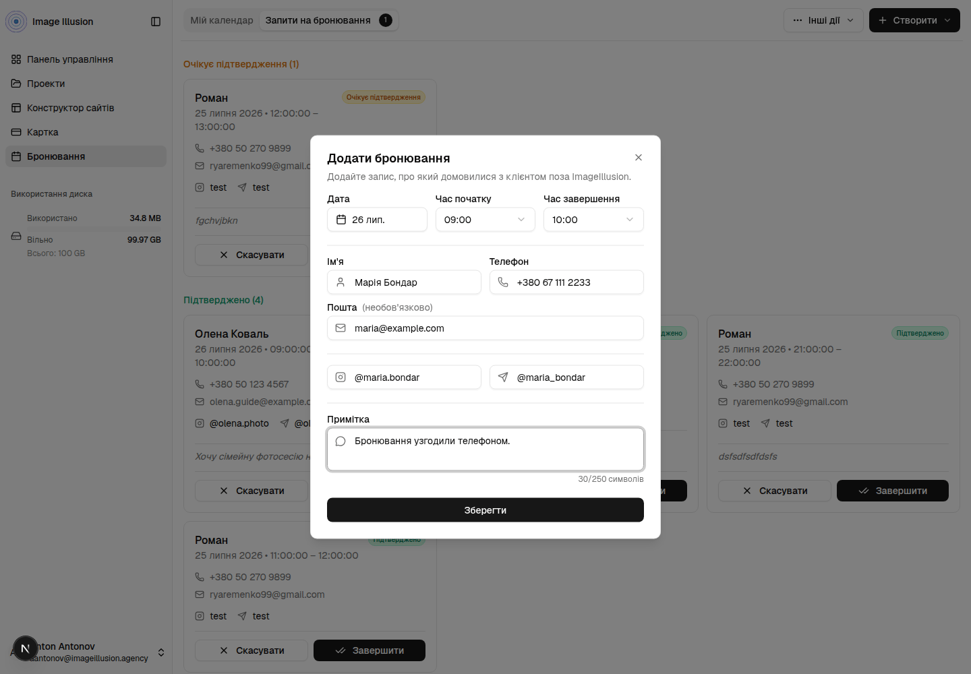971x674 pixels.
Task: Open Картка in sidebar
Action: tap(86, 132)
